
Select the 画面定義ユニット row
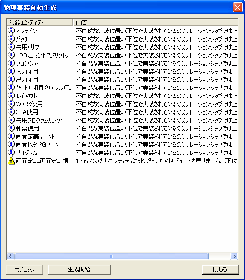(122, 137)
